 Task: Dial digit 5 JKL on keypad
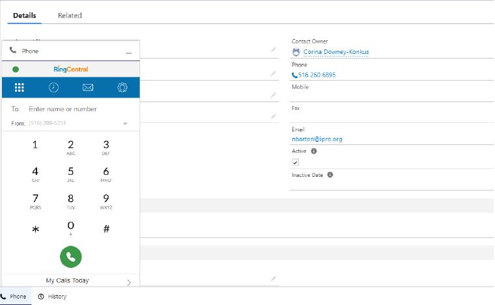71,174
